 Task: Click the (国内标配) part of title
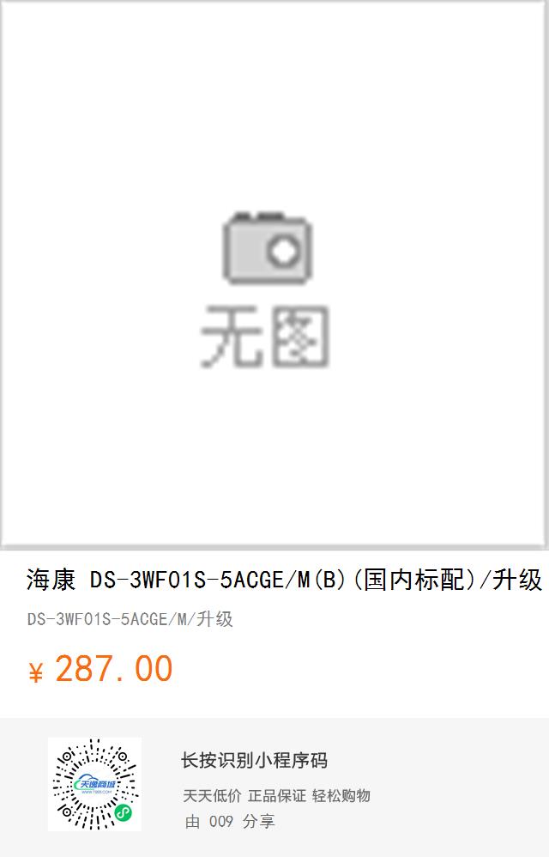[x=415, y=580]
